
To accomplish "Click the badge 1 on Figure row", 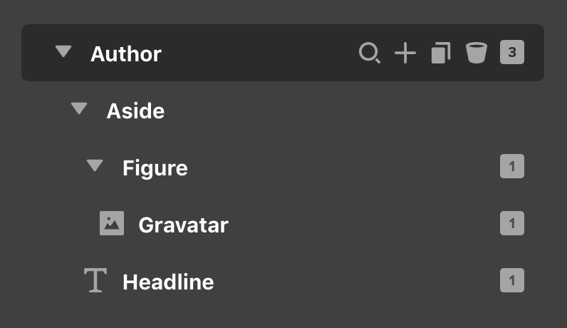I will 512,166.
